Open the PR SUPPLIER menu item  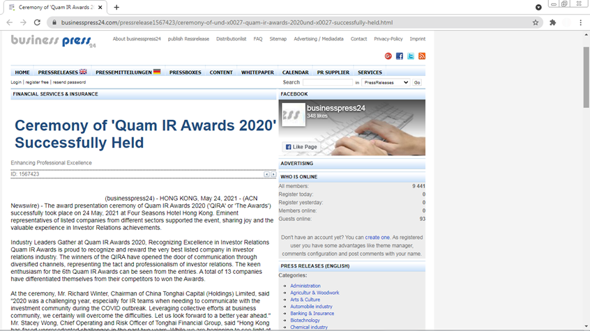pos(333,72)
